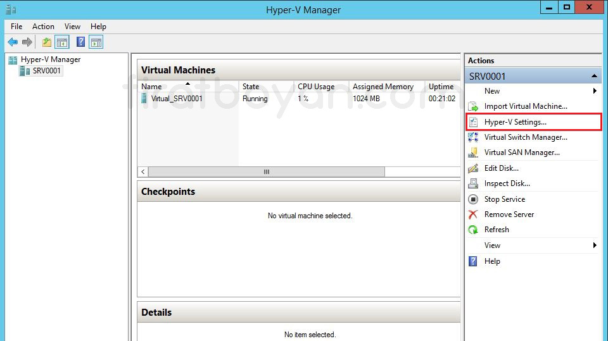Viewport: 608px width, 341px height.
Task: Click the Inspect Disk icon
Action: (473, 183)
